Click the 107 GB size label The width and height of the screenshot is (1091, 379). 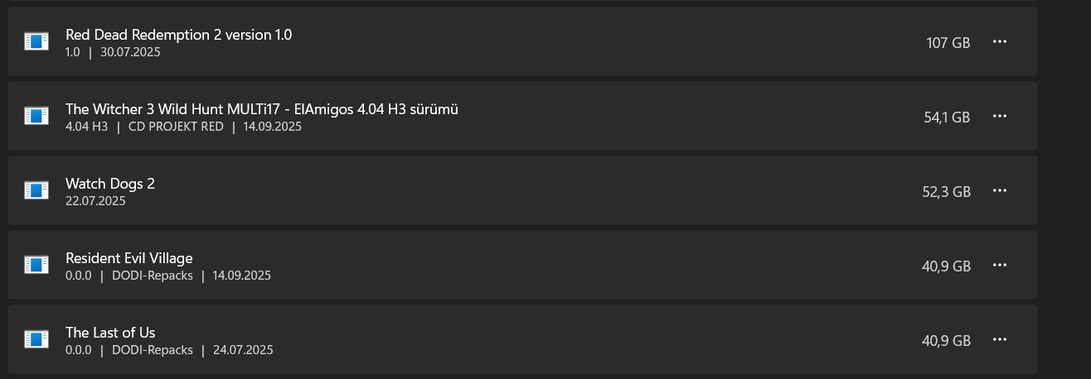point(948,42)
